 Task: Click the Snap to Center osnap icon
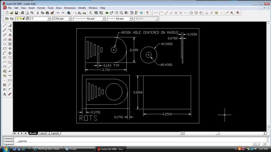coord(191,13)
